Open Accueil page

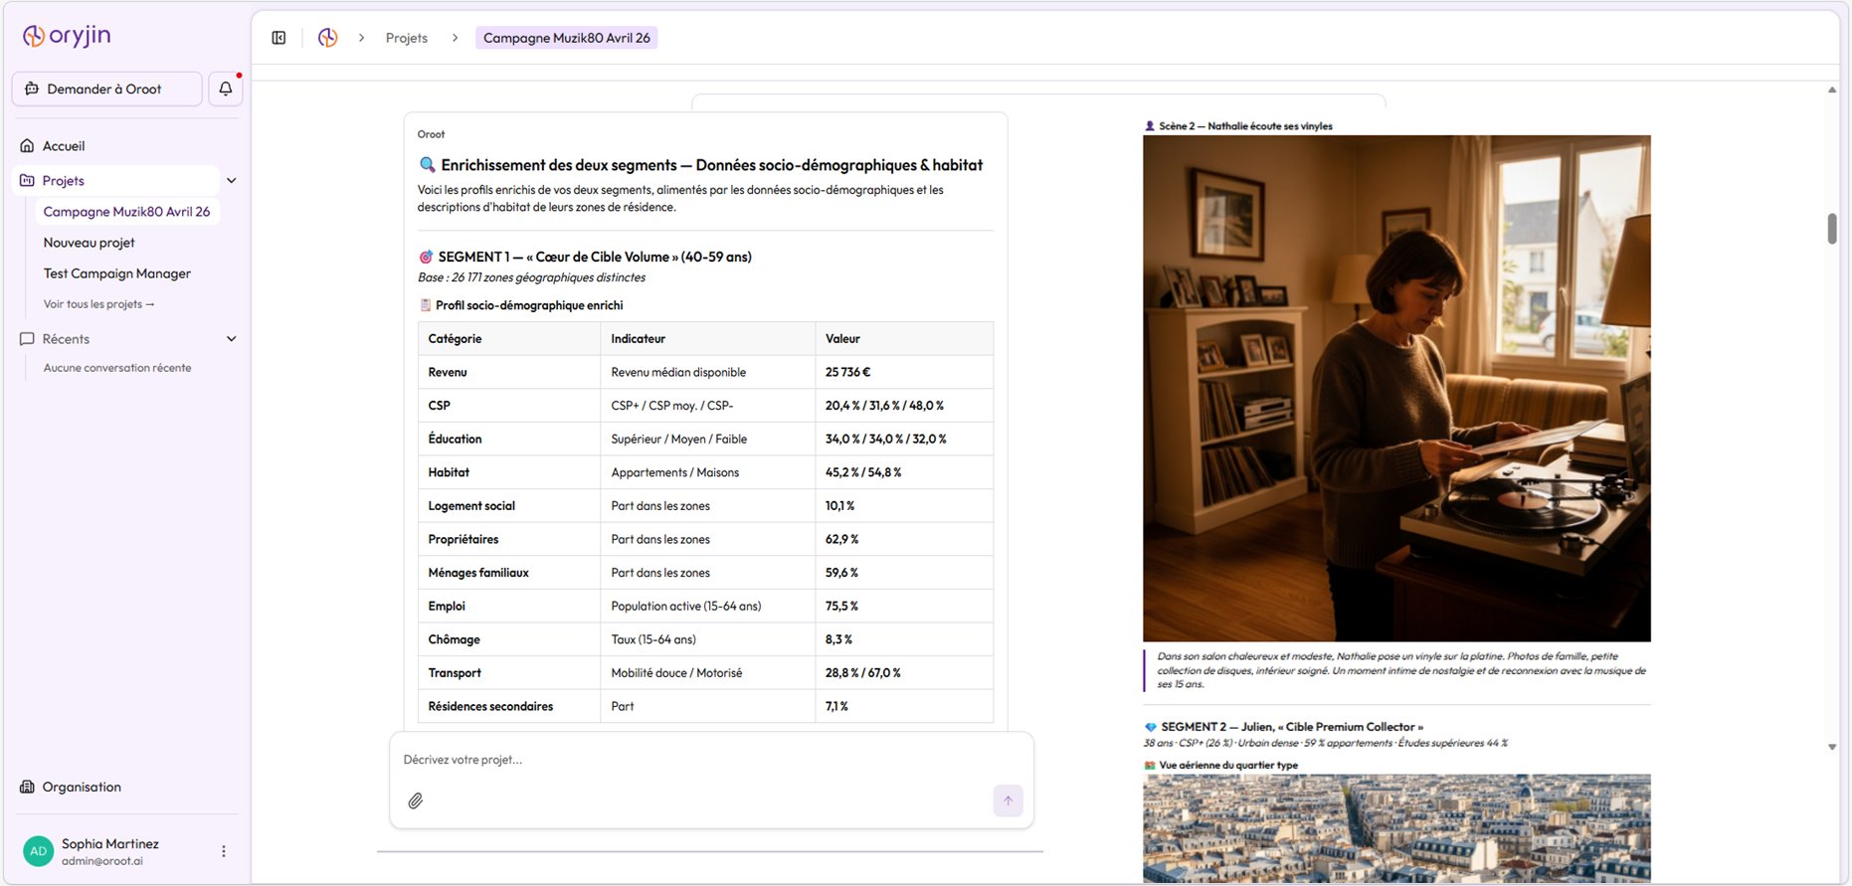64,146
